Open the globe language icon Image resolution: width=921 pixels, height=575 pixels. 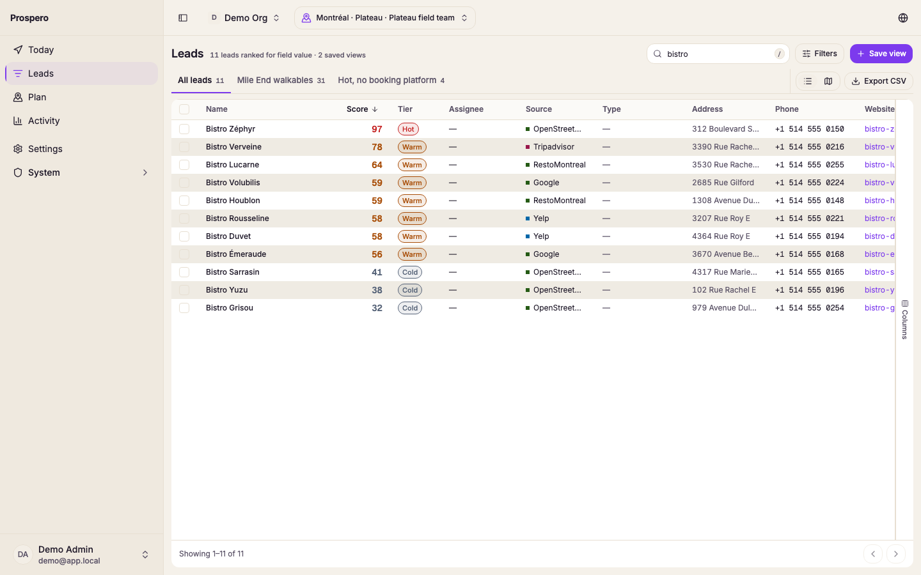click(x=903, y=18)
